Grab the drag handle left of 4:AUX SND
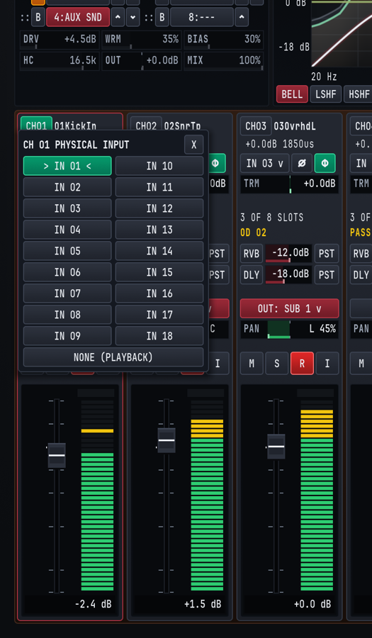The height and width of the screenshot is (638, 372). (25, 17)
